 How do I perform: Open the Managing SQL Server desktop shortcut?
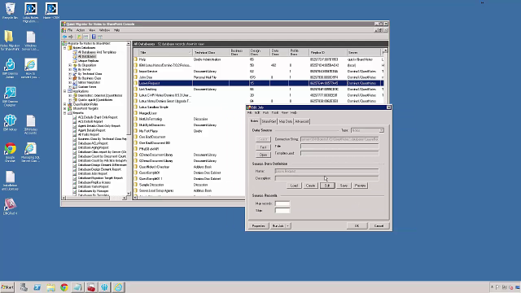30,152
